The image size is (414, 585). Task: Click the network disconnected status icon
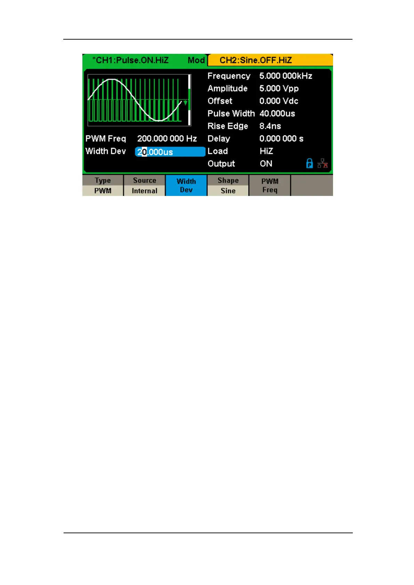pyautogui.click(x=323, y=163)
